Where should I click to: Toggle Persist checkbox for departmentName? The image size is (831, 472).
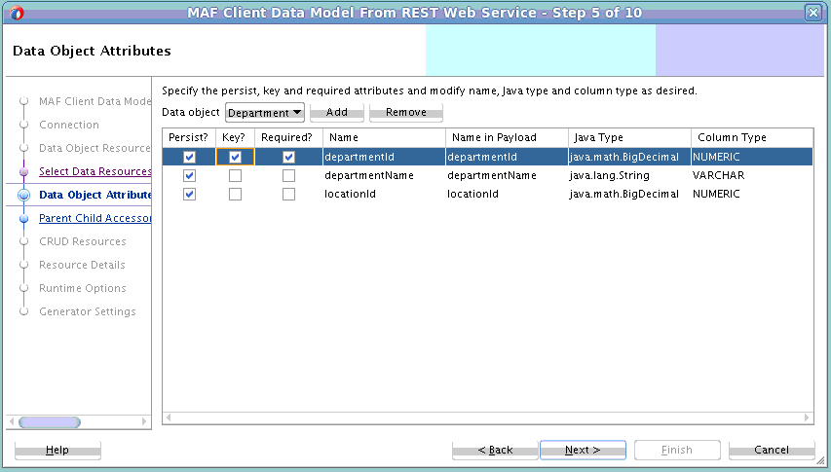pos(189,176)
